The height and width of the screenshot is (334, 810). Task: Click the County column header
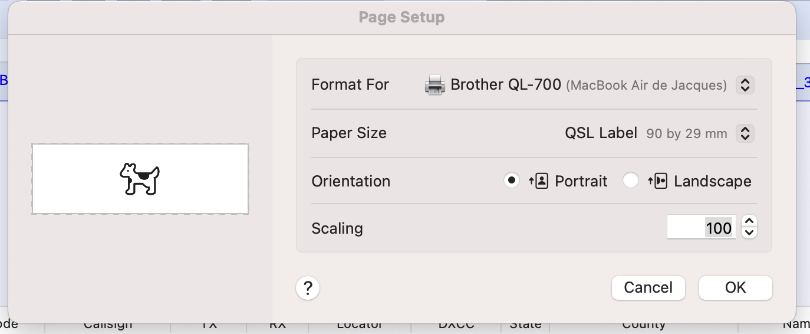[x=643, y=325]
